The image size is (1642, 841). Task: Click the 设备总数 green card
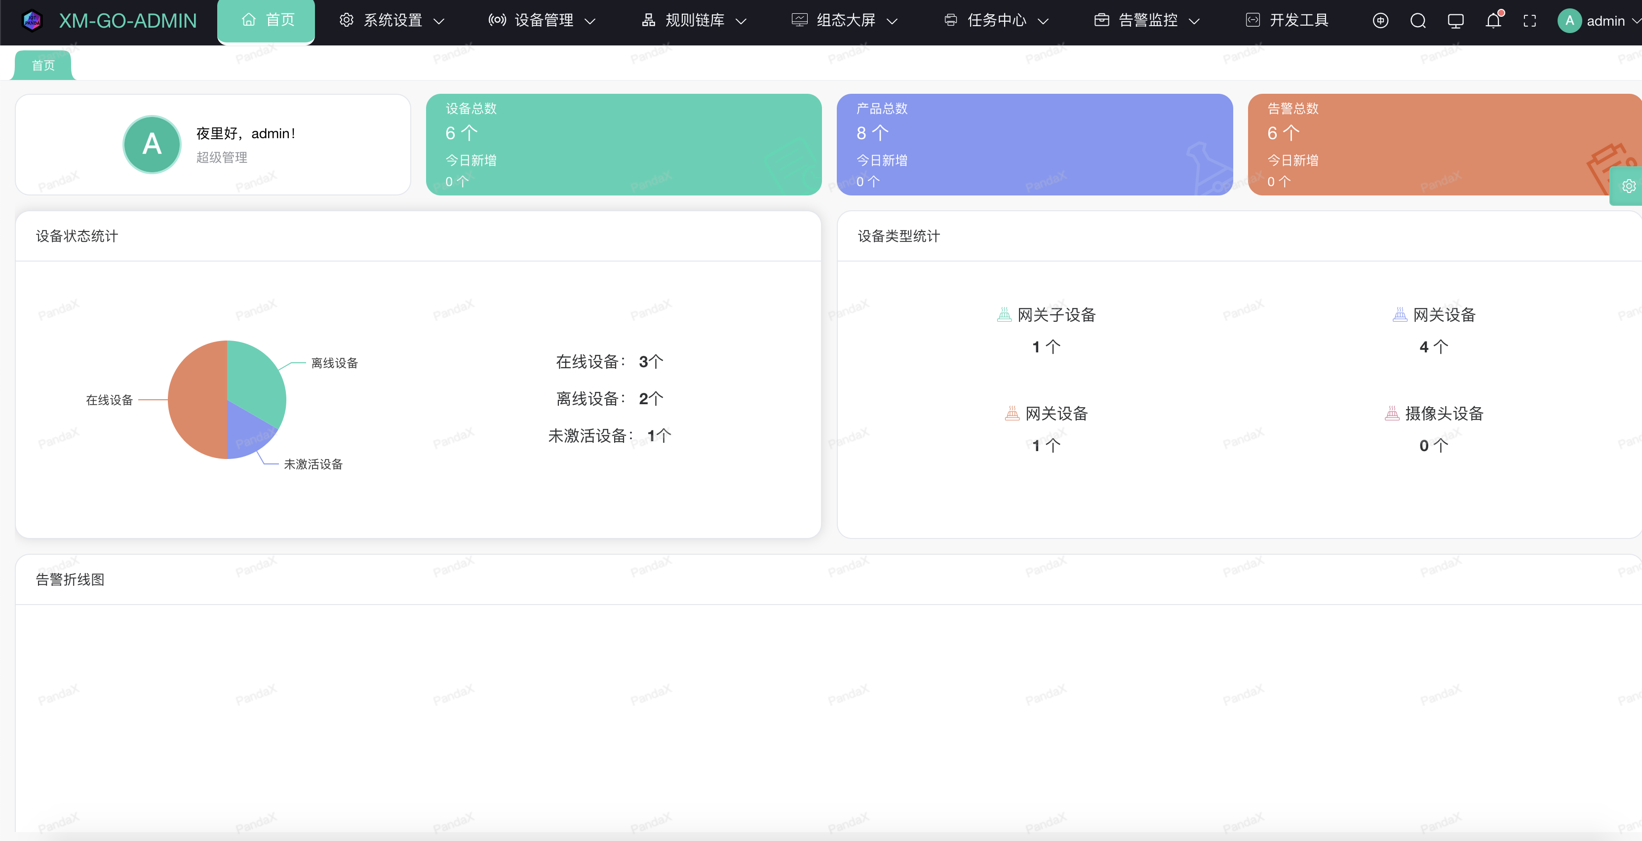coord(623,145)
